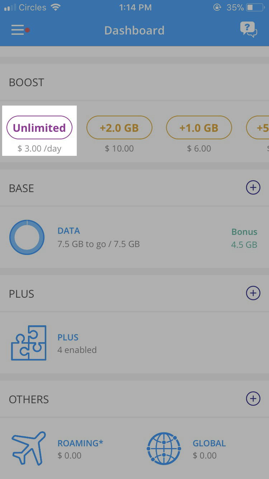Expand the PLUS section with plus

[253, 293]
